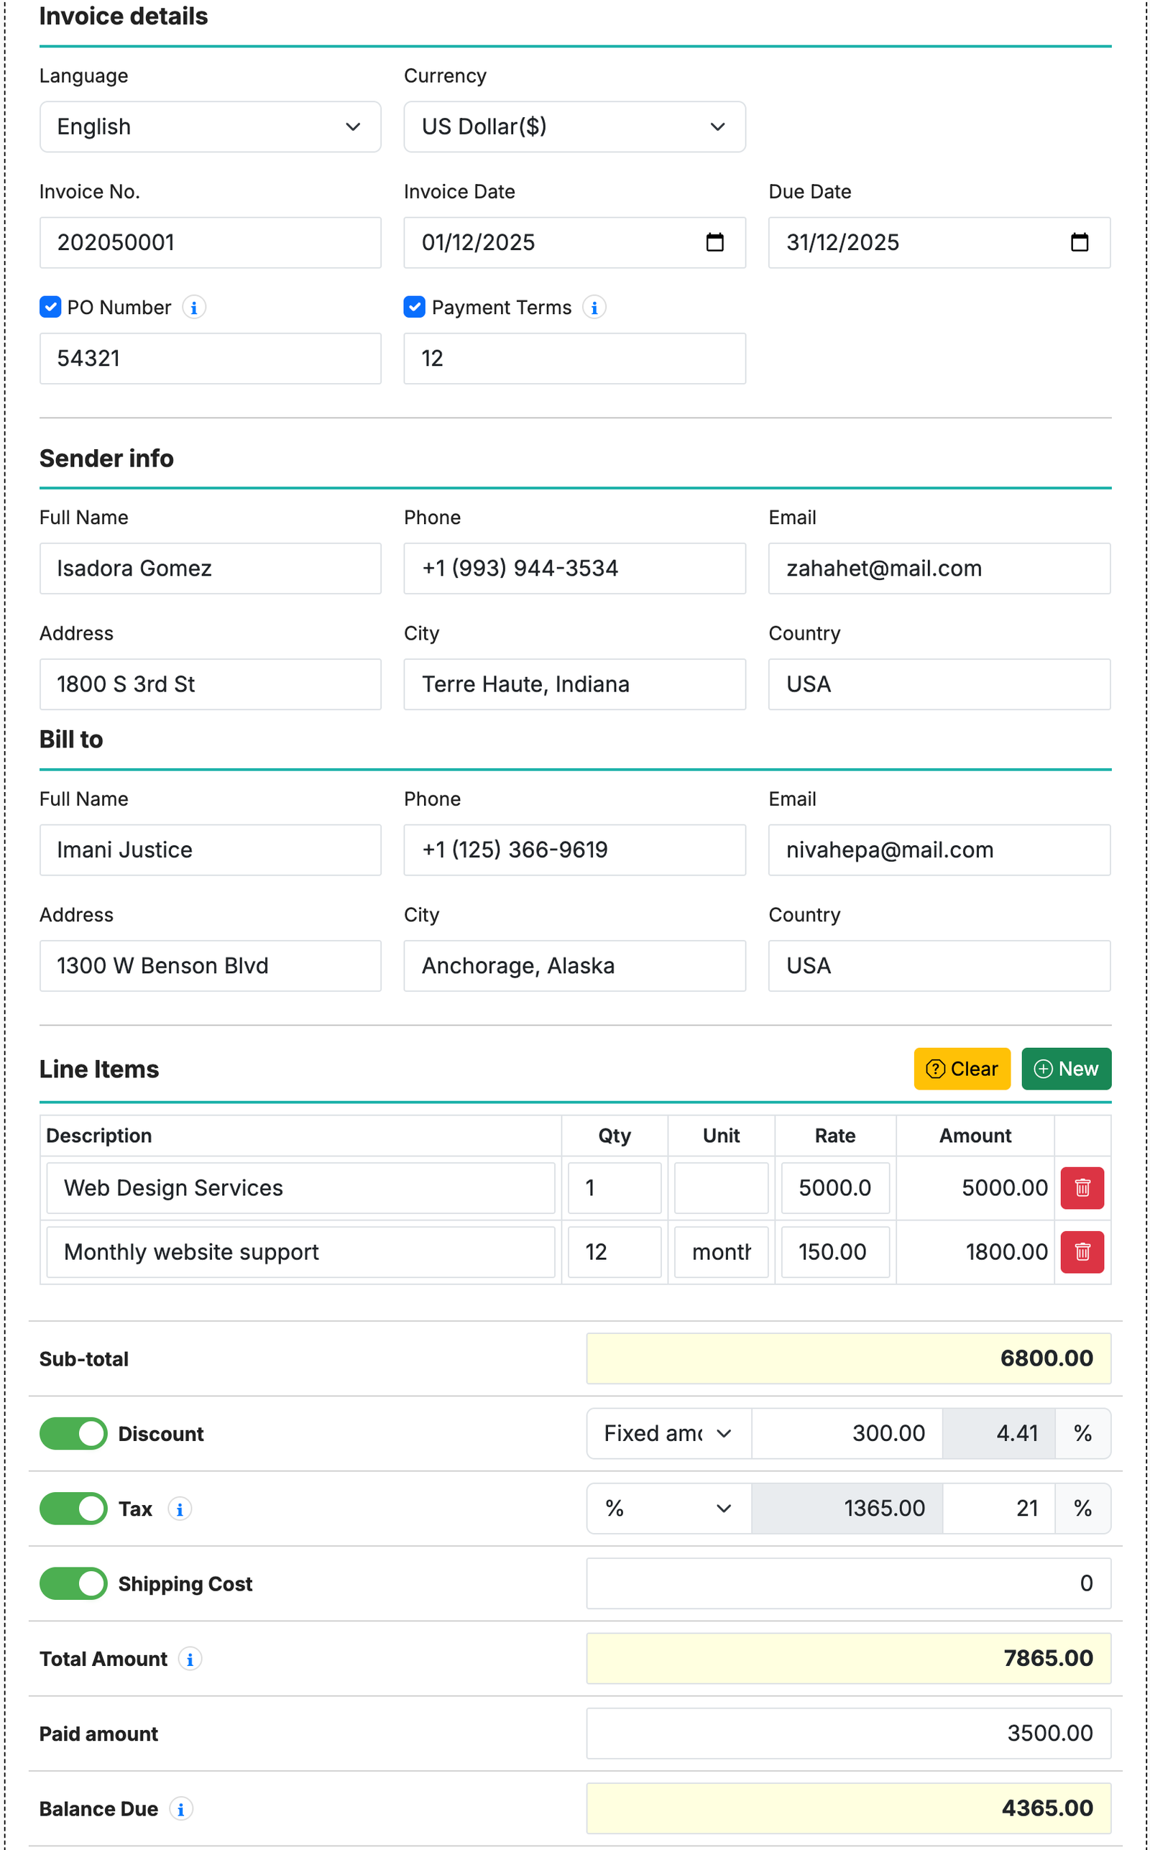The width and height of the screenshot is (1150, 1850).
Task: Uncheck the PO Number checkbox
Action: (x=50, y=307)
